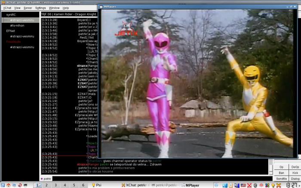This screenshot has height=188, width=301.
Task: Click the petrkr nick button beside input
Action: point(46,179)
